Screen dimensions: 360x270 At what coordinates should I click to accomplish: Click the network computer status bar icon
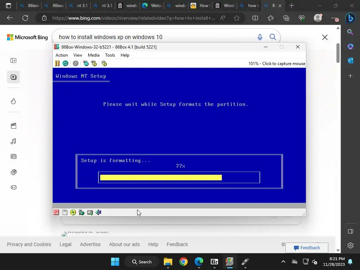(82, 212)
